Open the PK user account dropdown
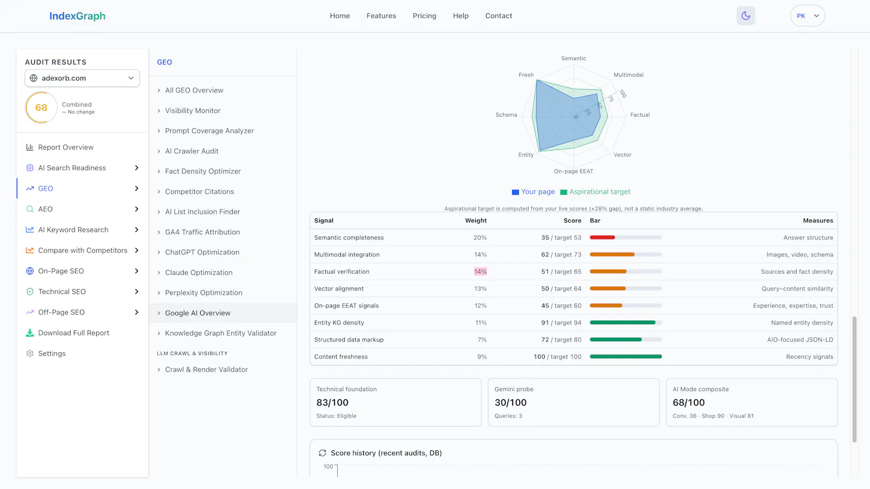The width and height of the screenshot is (870, 489). point(807,16)
